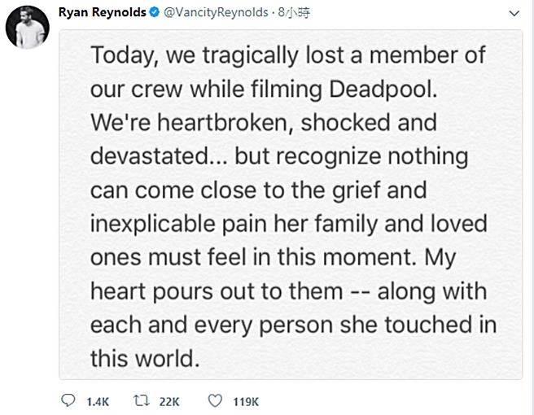Screen dimensions: 534x415
Task: Like the tweet with the heart icon
Action: point(215,401)
